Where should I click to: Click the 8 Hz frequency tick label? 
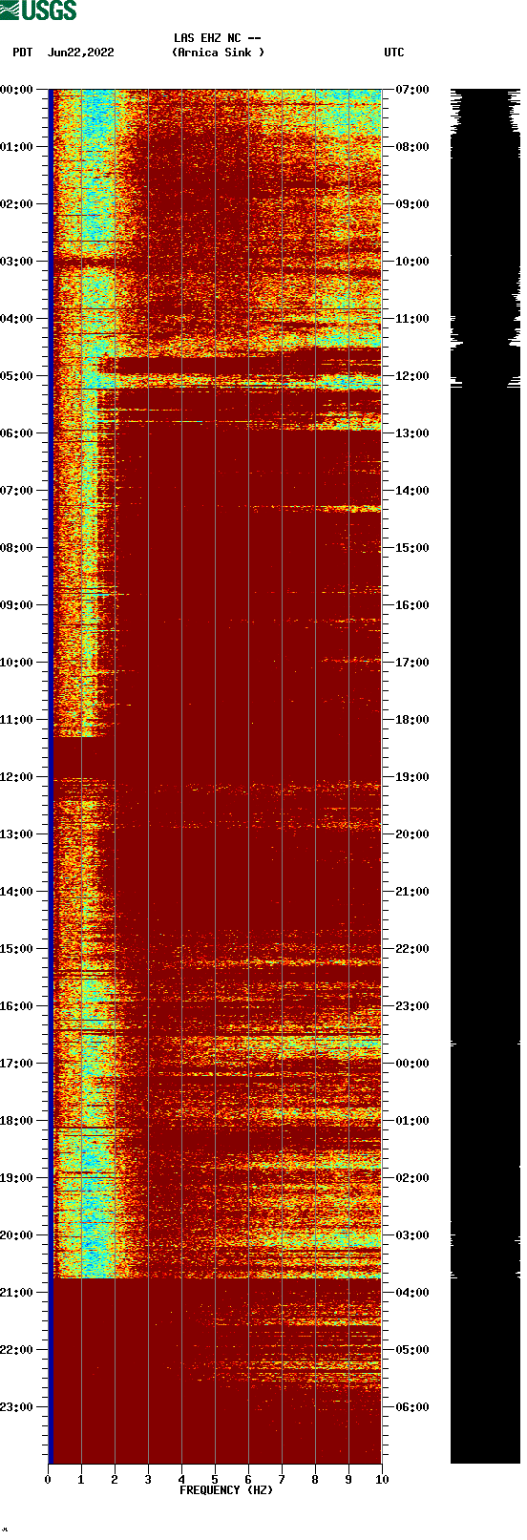(x=315, y=1480)
